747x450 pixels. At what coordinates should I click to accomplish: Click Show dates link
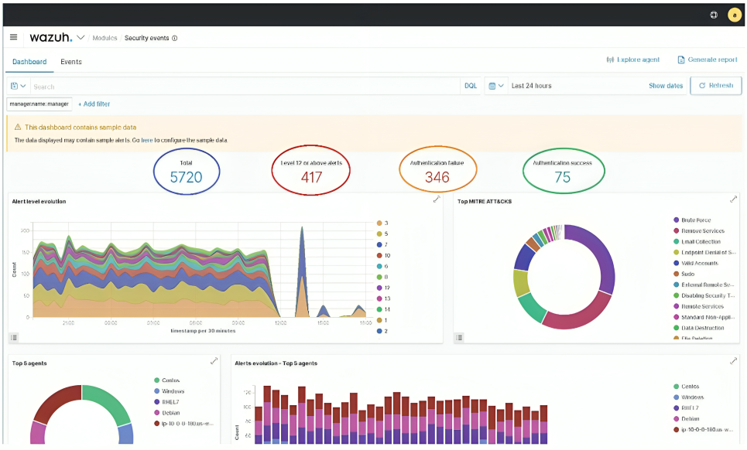tap(666, 86)
